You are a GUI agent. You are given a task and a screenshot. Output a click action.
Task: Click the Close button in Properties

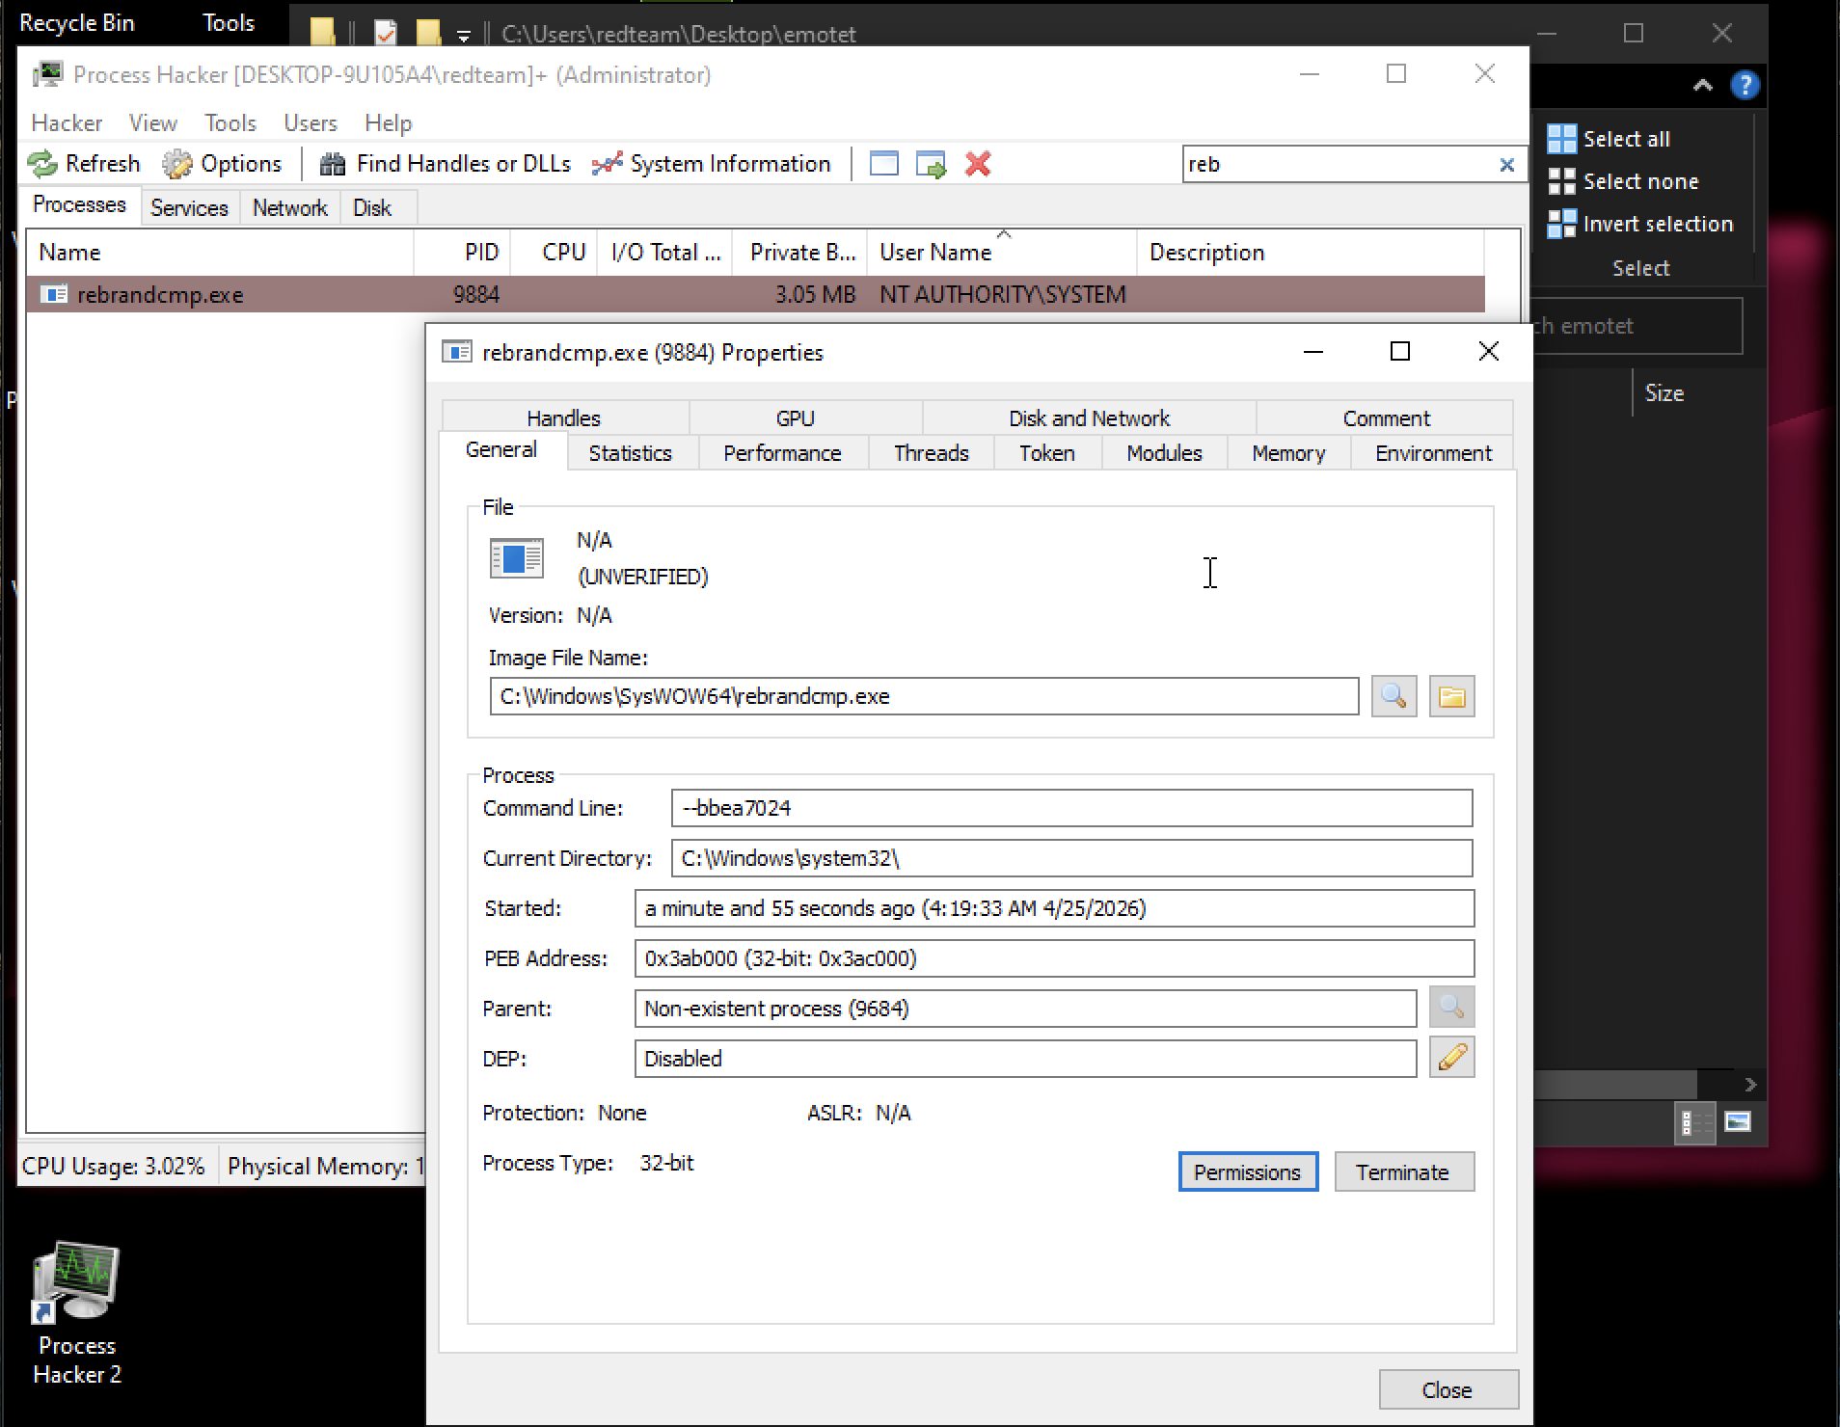(1448, 1389)
